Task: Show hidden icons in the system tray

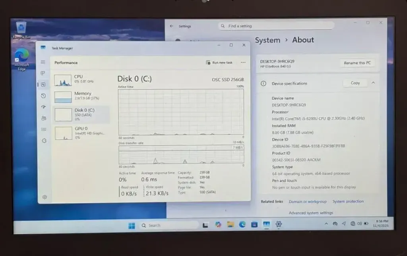Action: coord(326,224)
